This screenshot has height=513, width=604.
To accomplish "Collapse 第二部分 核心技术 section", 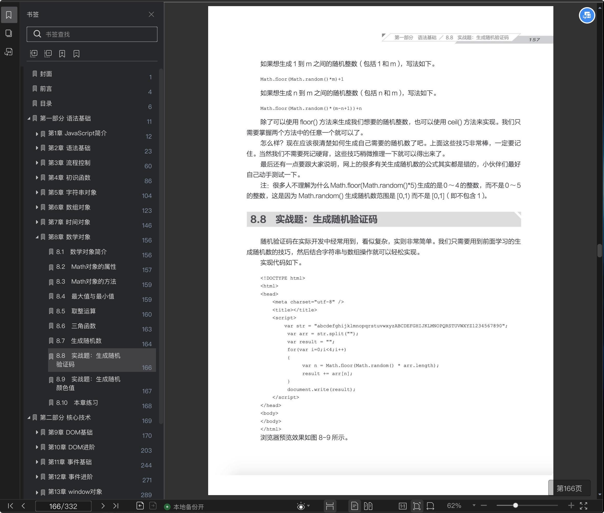I will (29, 418).
